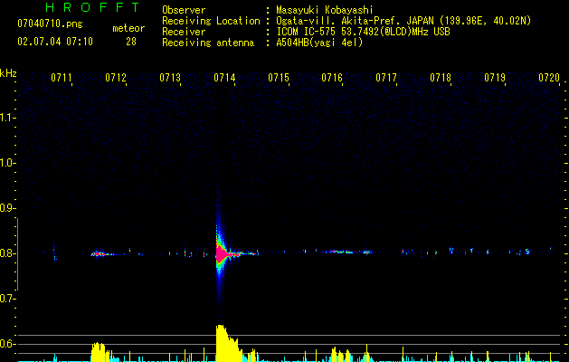Select location text Ogata-vill. Akita-Pref. JAPAN

click(355, 21)
